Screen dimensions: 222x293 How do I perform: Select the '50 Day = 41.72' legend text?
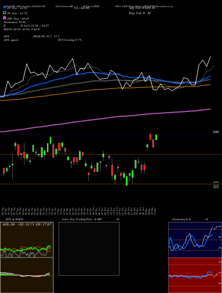pyautogui.click(x=18, y=13)
